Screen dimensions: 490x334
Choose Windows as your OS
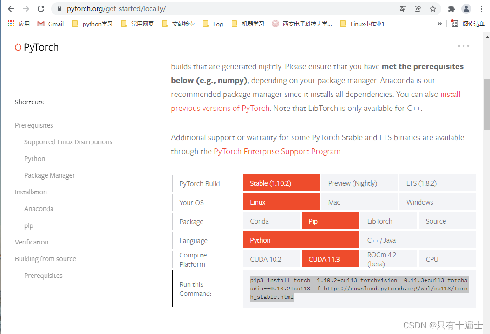point(438,202)
